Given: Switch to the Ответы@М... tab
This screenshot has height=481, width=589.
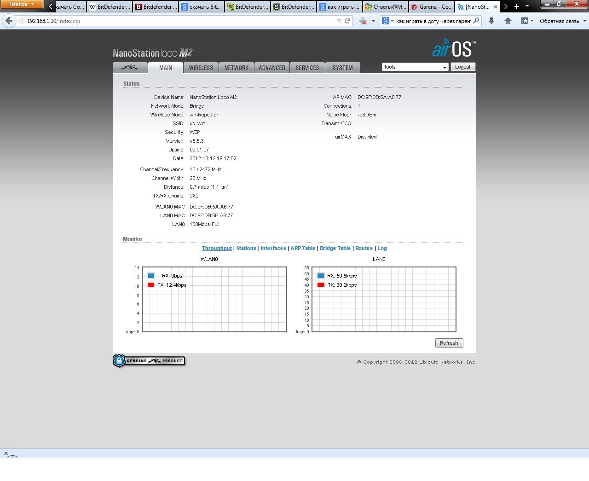Looking at the screenshot, I should click(386, 7).
